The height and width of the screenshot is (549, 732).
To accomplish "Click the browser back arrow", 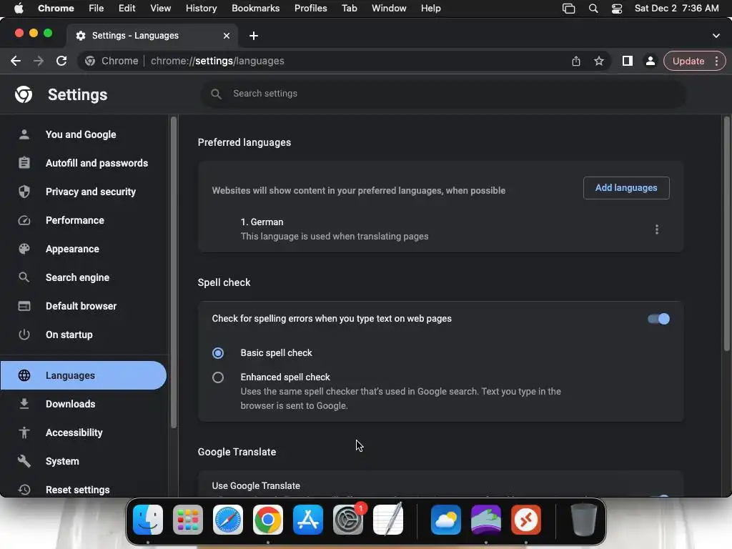I will tap(16, 61).
